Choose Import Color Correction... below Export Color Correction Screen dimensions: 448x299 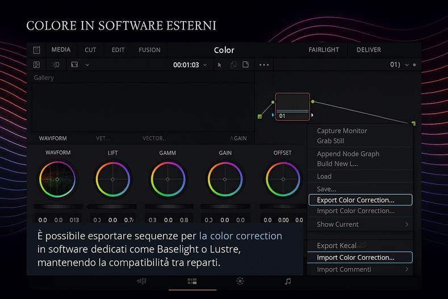click(355, 211)
